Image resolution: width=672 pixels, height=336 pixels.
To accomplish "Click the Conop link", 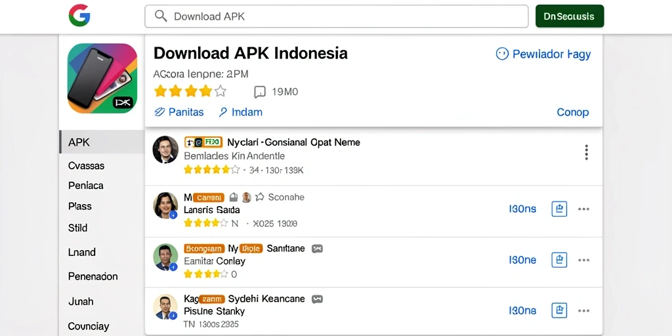I will [572, 112].
